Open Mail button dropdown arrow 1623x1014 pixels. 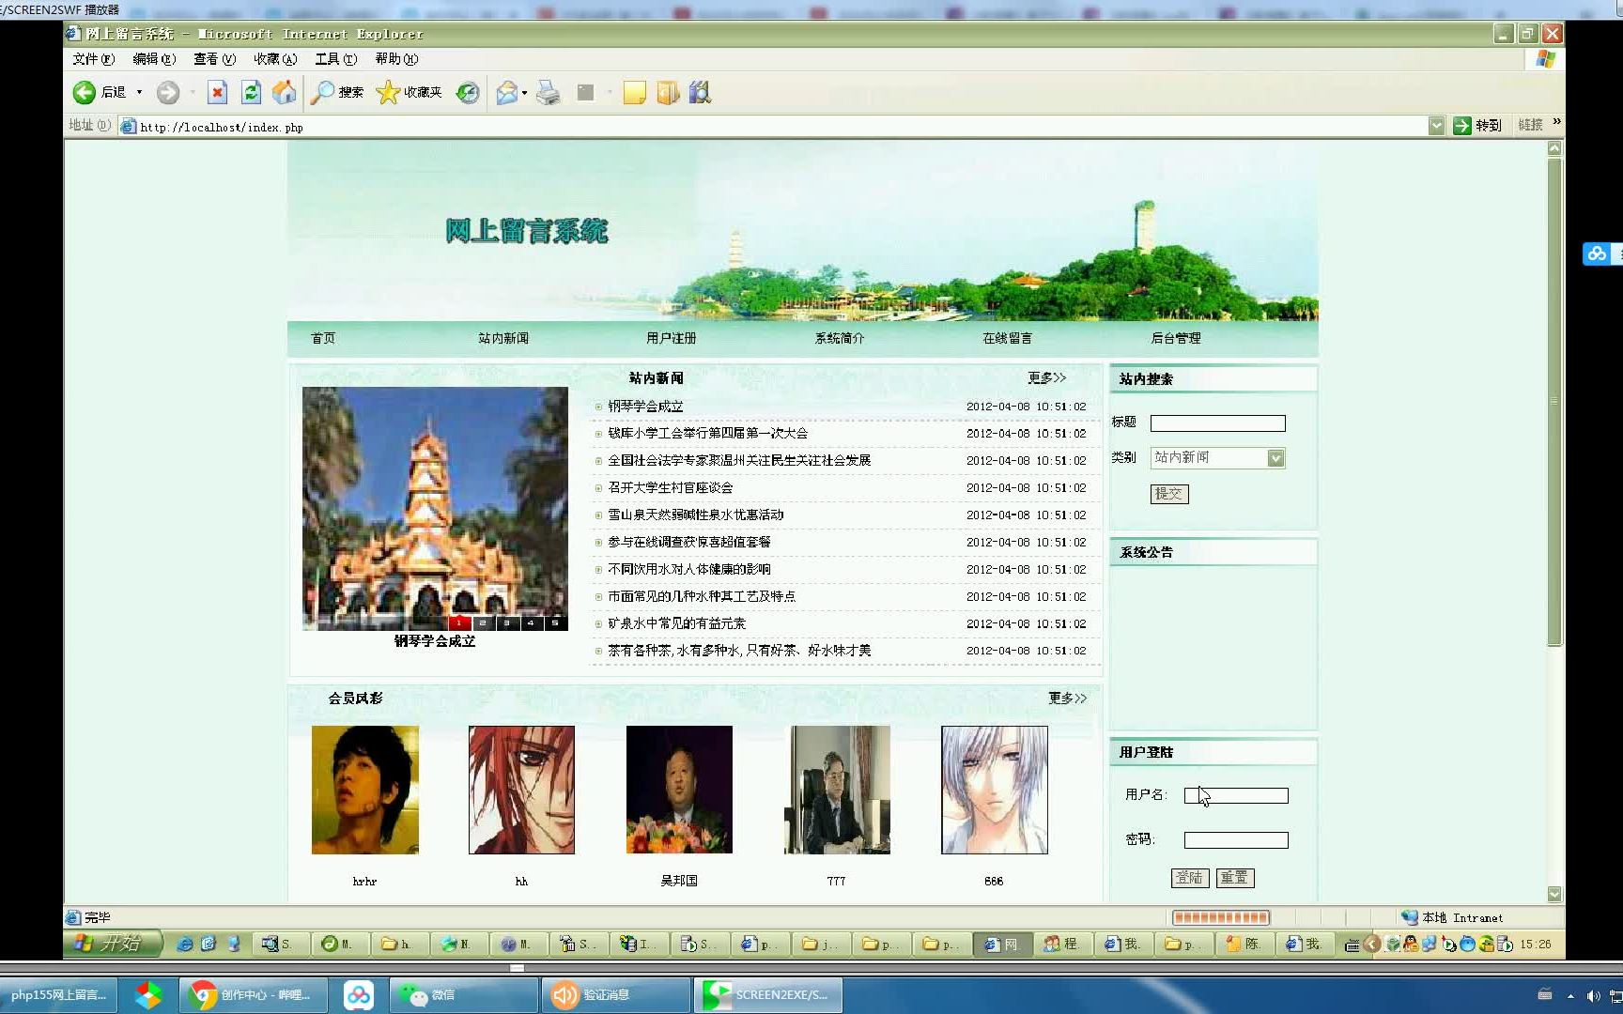click(x=524, y=92)
